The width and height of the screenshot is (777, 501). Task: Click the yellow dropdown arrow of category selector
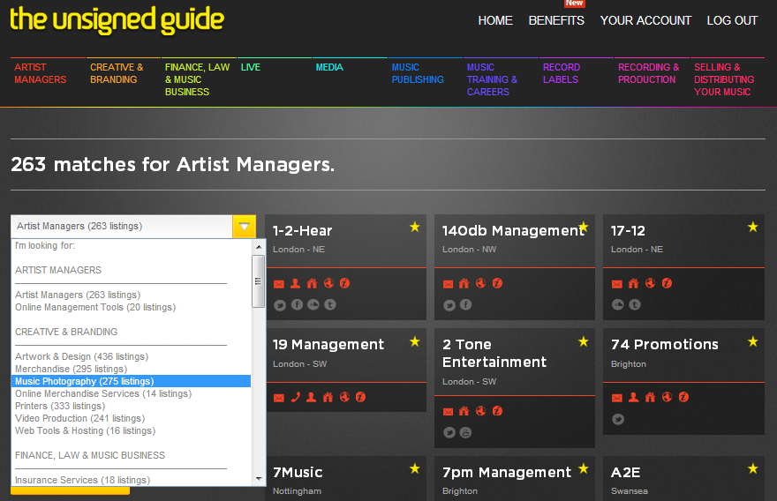[244, 226]
